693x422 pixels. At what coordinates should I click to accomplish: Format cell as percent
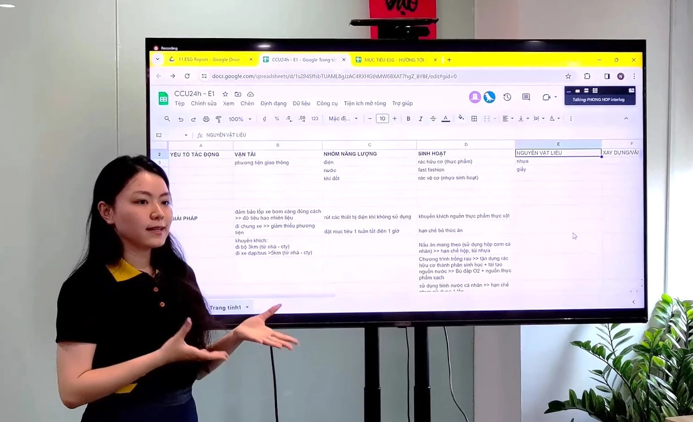pyautogui.click(x=277, y=119)
